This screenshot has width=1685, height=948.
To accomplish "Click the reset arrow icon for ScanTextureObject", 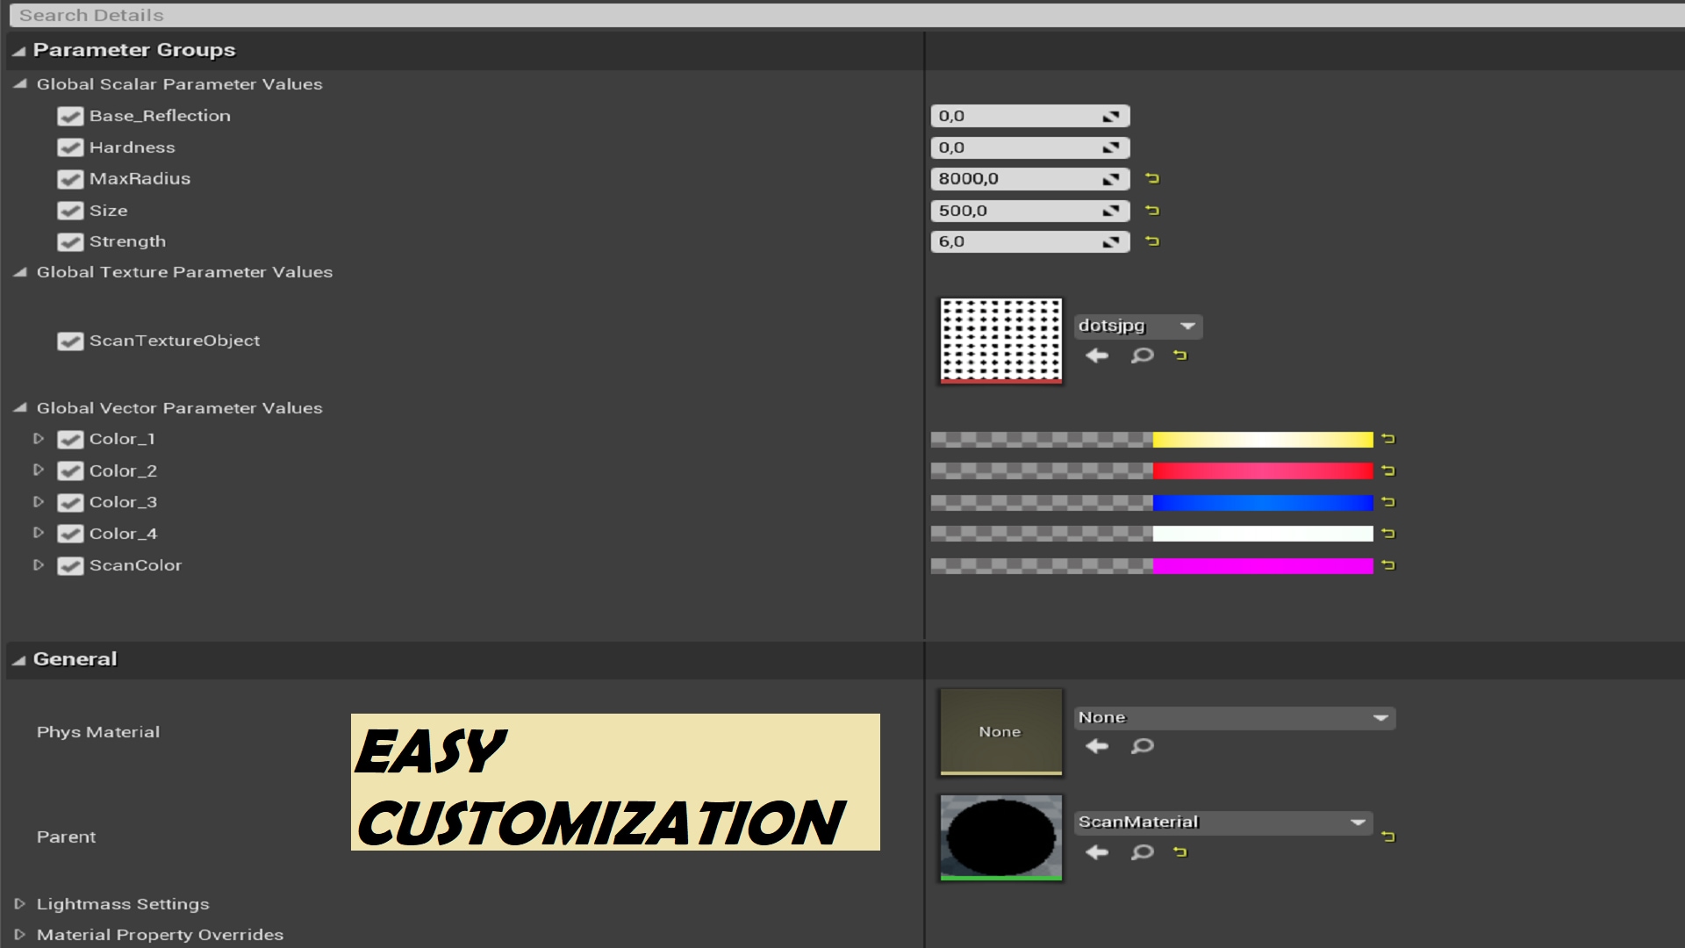I will click(x=1180, y=355).
